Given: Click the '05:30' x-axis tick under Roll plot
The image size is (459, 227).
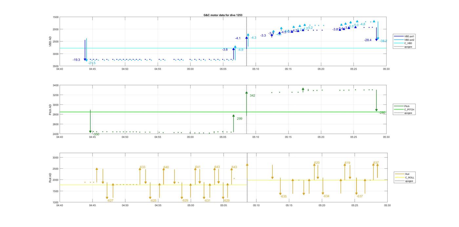Looking at the screenshot, I should pos(387,205).
